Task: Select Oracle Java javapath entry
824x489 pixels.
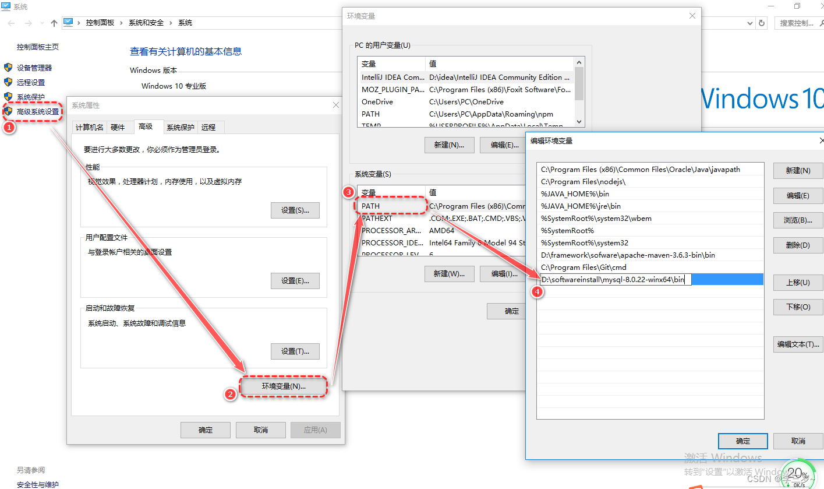Action: [x=650, y=169]
